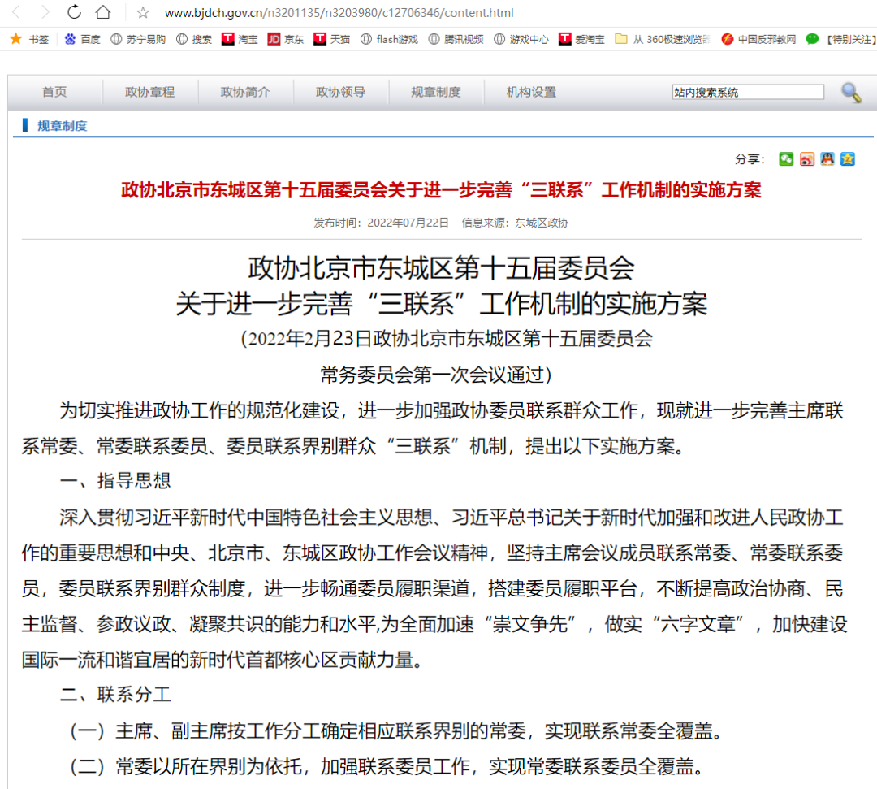Bookmark this page with the star icon
The width and height of the screenshot is (877, 789).
[x=143, y=12]
